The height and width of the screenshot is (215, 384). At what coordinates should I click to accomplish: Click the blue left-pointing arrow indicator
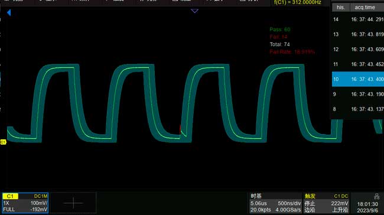(9, 13)
